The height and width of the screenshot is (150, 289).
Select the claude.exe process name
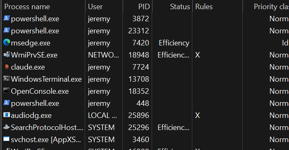pyautogui.click(x=28, y=67)
